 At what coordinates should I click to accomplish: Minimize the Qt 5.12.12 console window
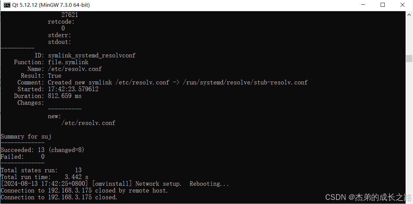click(x=363, y=5)
